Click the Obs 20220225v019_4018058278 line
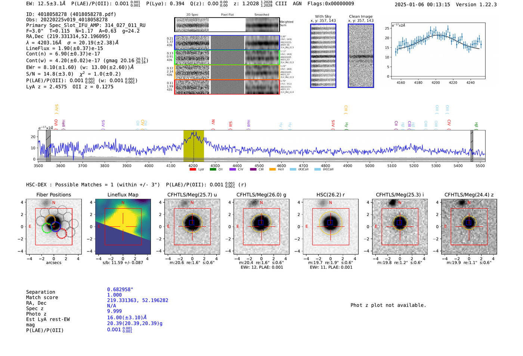523x356 pixels. (67, 20)
